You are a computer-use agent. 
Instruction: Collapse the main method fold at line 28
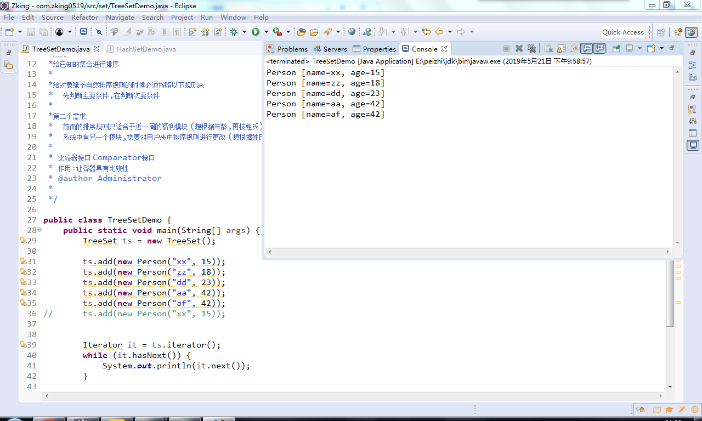point(39,230)
